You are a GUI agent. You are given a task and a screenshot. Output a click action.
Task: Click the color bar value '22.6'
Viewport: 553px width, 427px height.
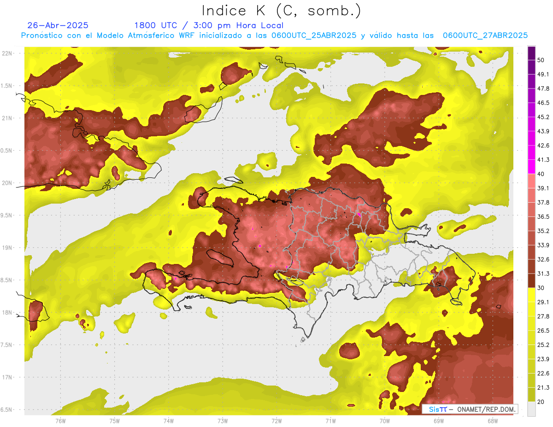(x=543, y=373)
